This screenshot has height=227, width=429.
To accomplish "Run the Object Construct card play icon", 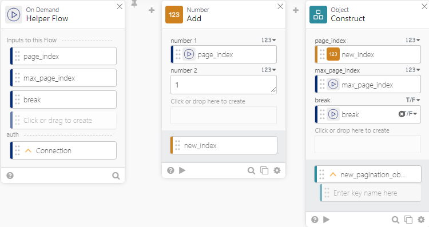I will point(326,220).
